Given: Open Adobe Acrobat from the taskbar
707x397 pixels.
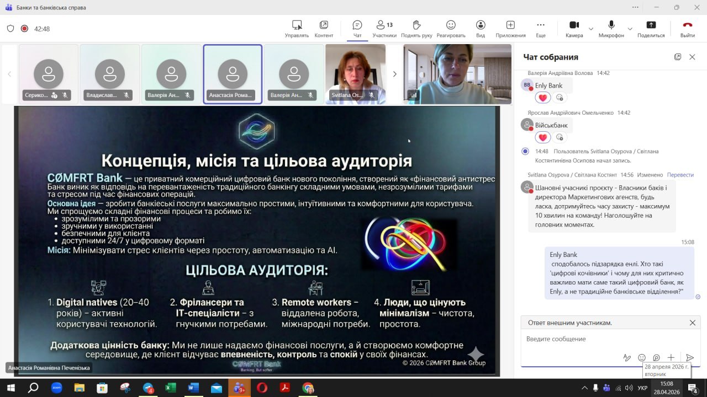Looking at the screenshot, I should [285, 388].
